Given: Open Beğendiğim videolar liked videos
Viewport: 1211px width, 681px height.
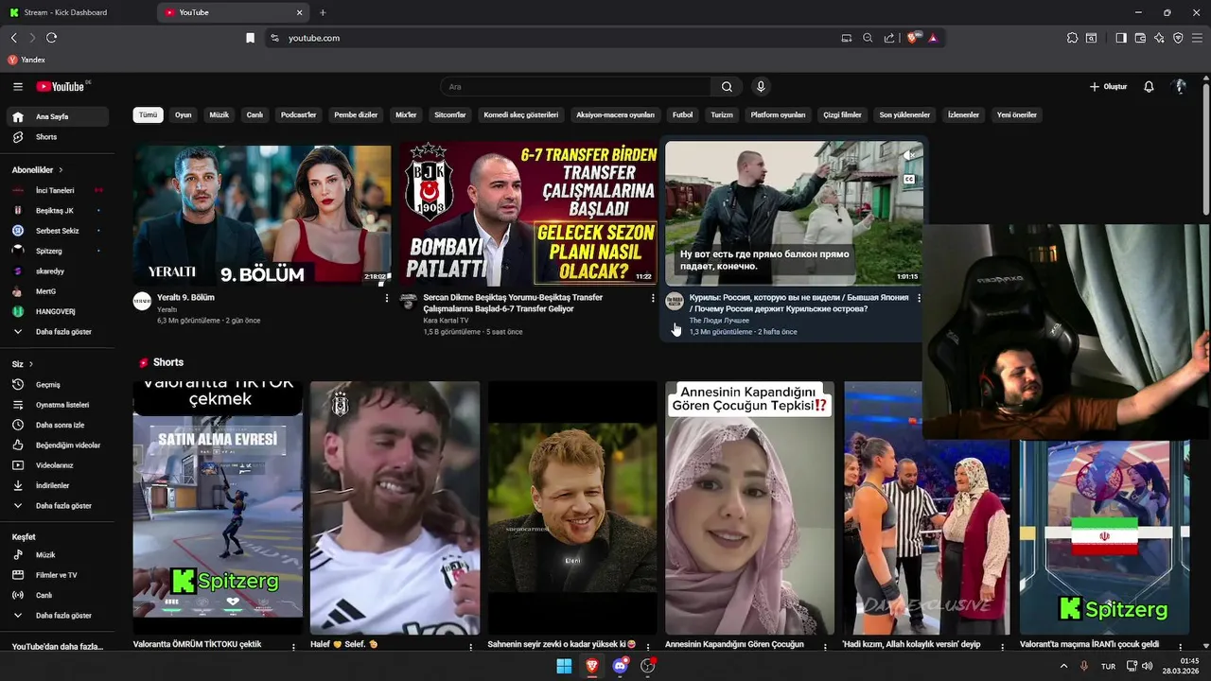Looking at the screenshot, I should (x=59, y=445).
